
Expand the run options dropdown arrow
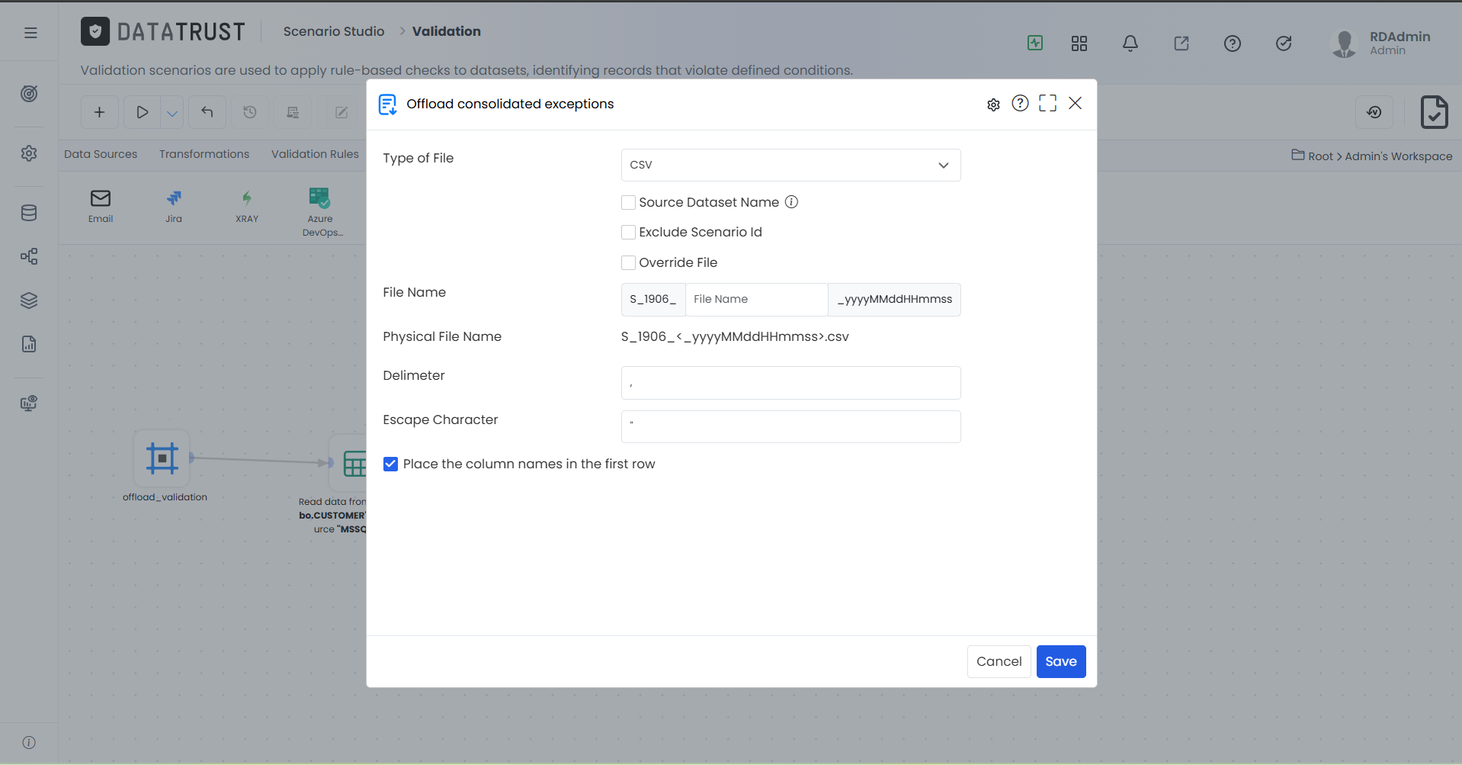tap(172, 113)
